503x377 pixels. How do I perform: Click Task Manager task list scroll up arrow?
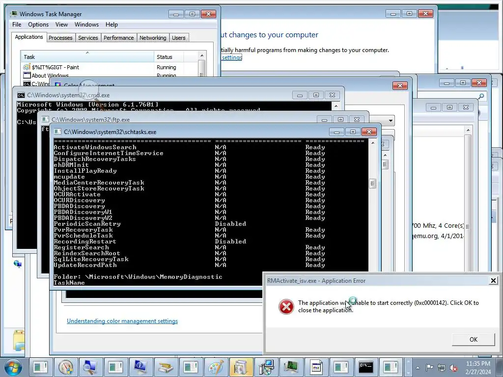(202, 55)
